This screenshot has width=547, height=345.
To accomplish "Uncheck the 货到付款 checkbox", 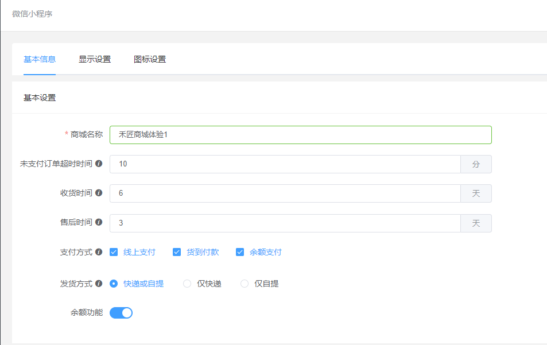I will tap(177, 252).
